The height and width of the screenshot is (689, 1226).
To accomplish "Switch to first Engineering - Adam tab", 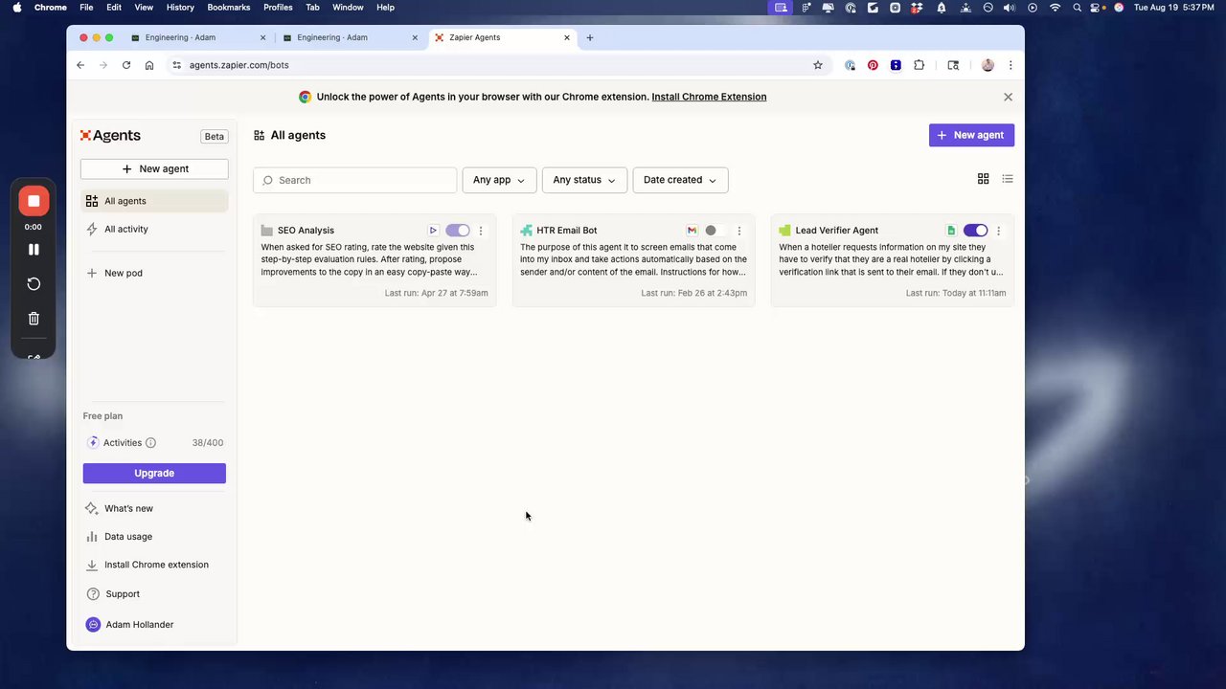I will (198, 37).
